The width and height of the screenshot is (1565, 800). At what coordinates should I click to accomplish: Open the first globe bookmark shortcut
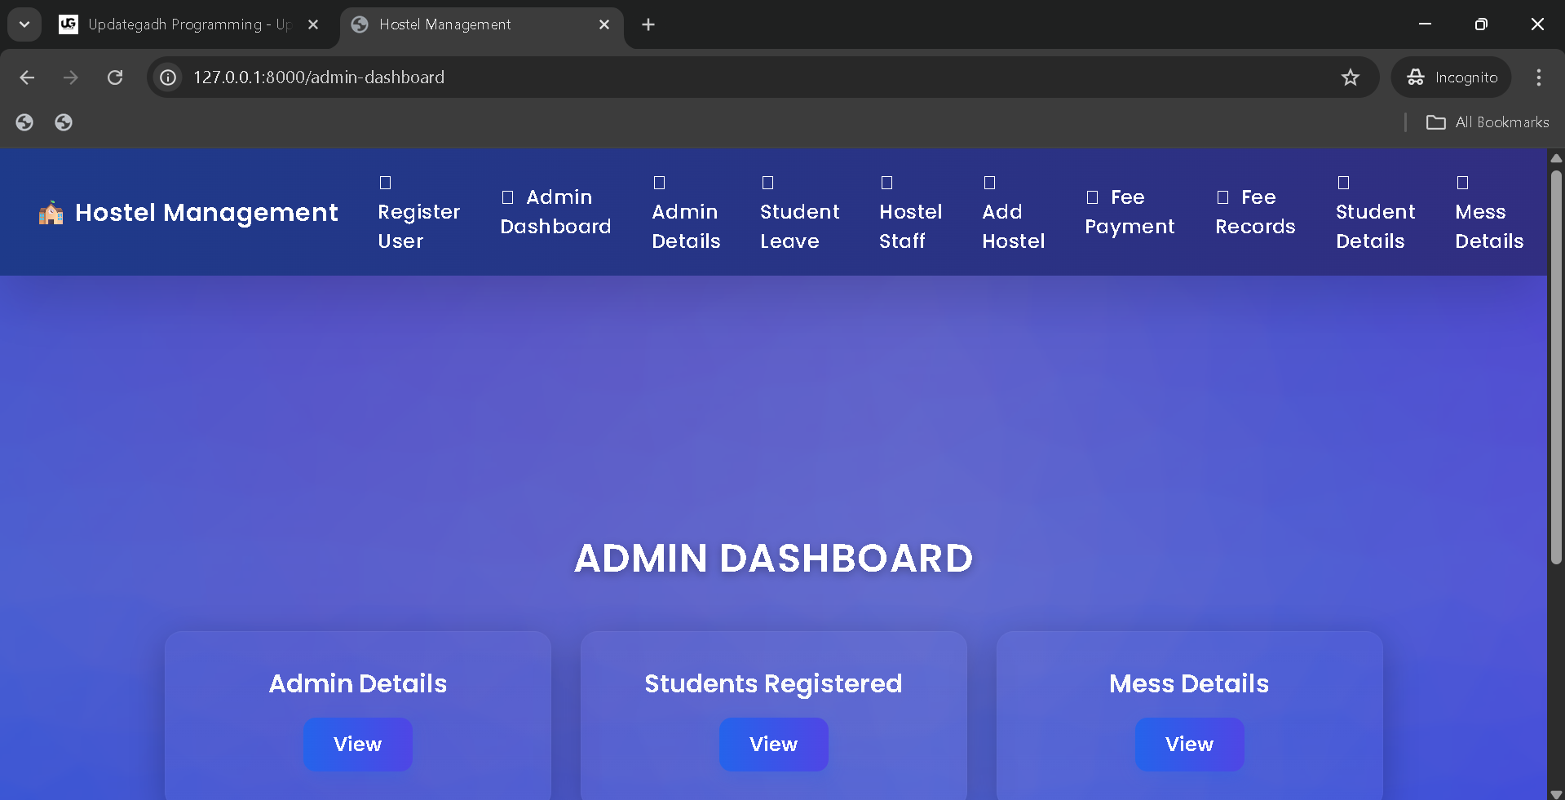[x=24, y=122]
